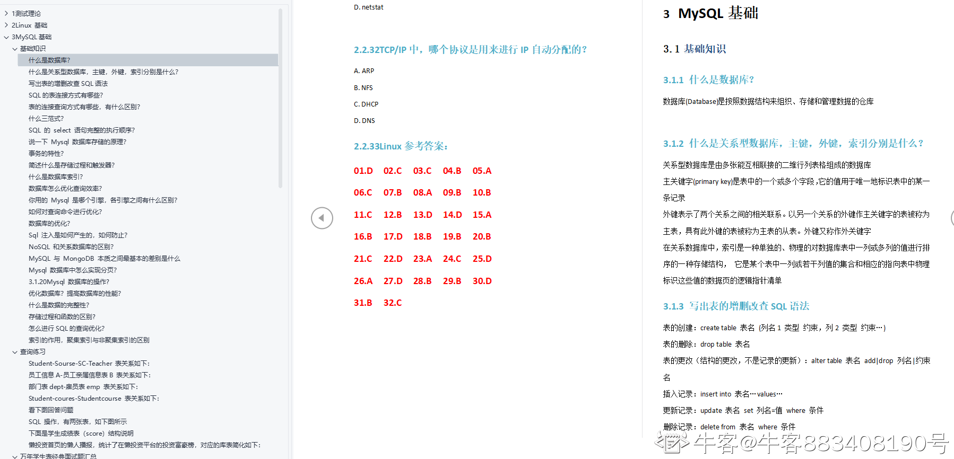Go to 怎么进行 SQL 的查询优化?
The image size is (954, 459).
click(67, 329)
